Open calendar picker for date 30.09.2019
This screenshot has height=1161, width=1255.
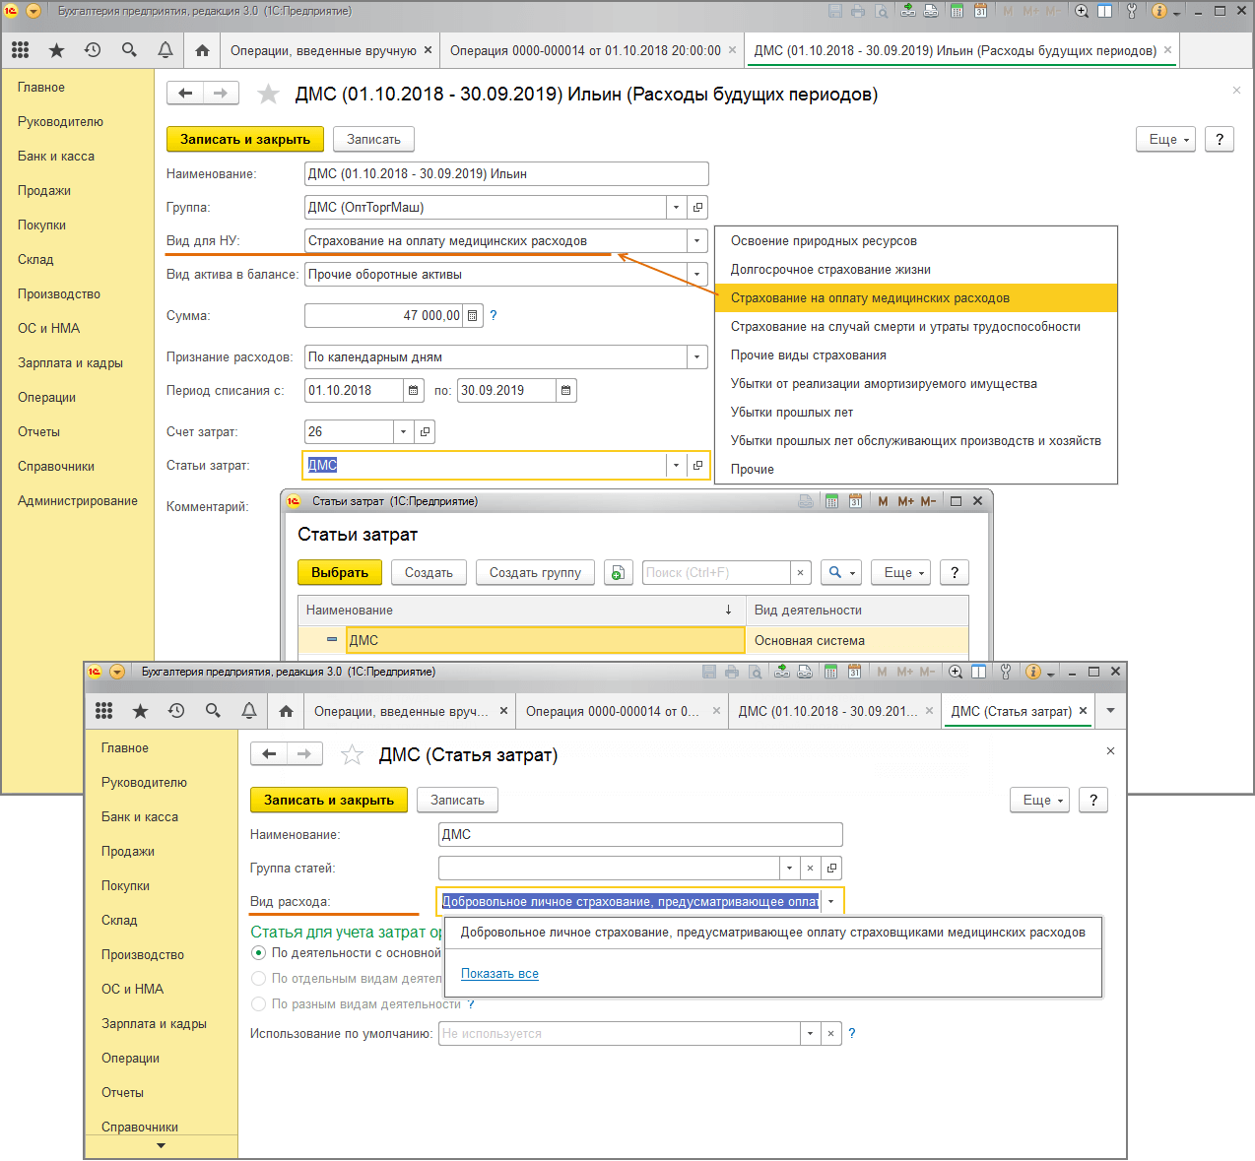tap(566, 391)
